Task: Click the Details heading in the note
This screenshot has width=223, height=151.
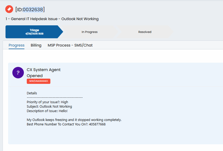Action: click(32, 93)
